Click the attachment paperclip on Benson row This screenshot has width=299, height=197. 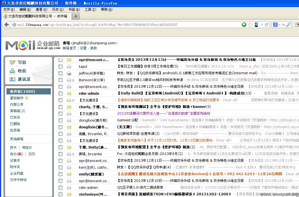point(73,80)
